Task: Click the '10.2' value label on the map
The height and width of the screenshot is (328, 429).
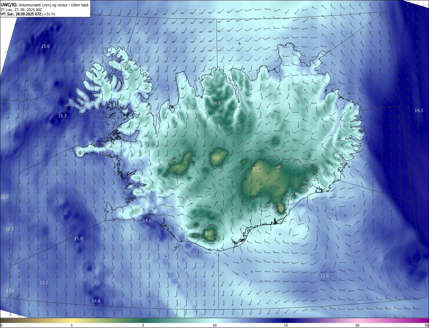Action: (x=248, y=296)
